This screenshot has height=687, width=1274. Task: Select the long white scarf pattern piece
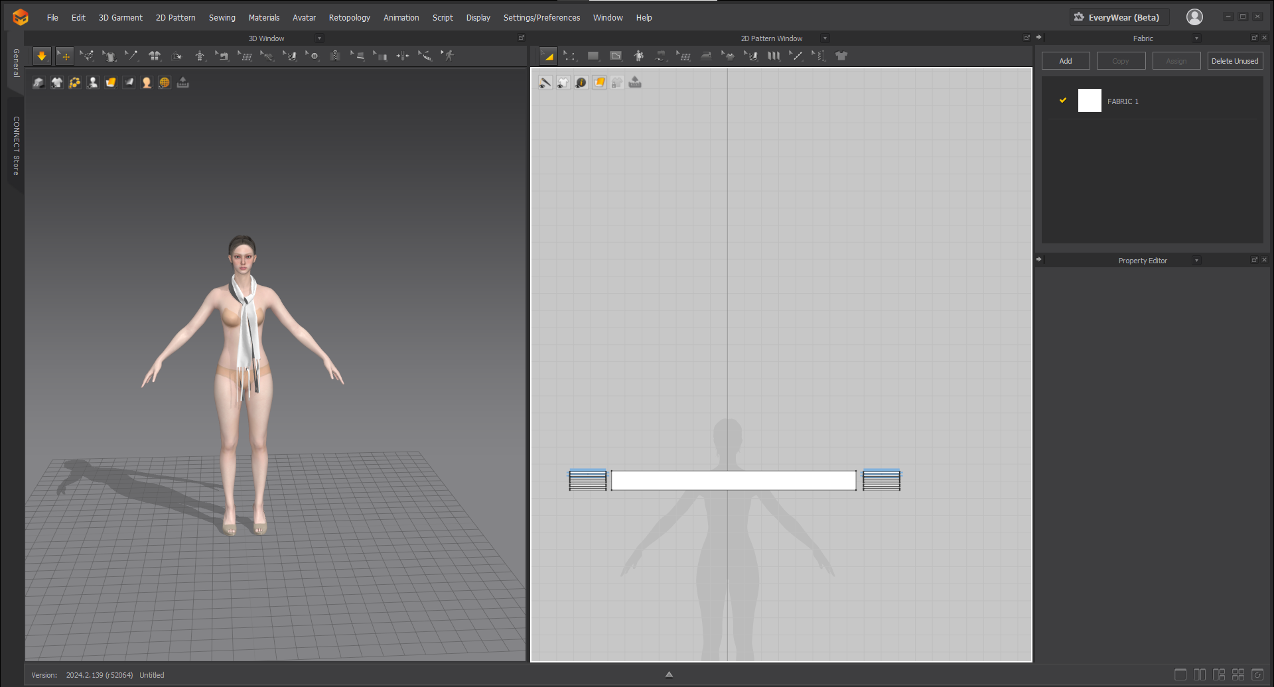tap(733, 481)
